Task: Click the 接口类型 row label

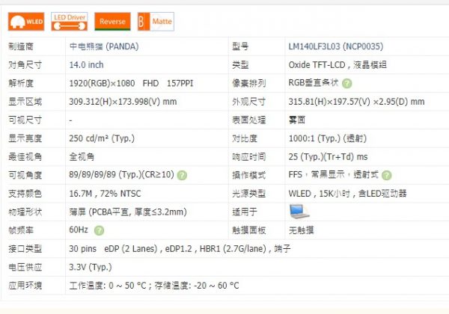Action: point(25,249)
